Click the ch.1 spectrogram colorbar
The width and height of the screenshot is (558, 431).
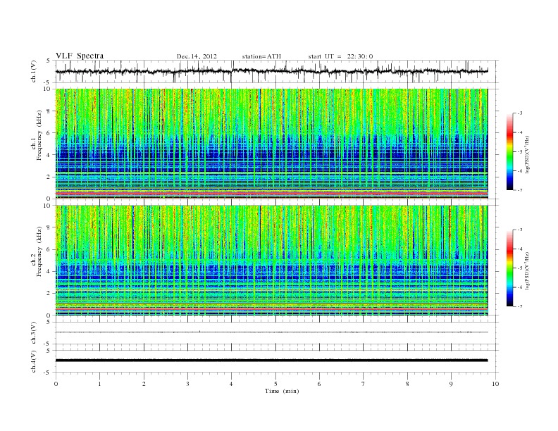(x=509, y=151)
